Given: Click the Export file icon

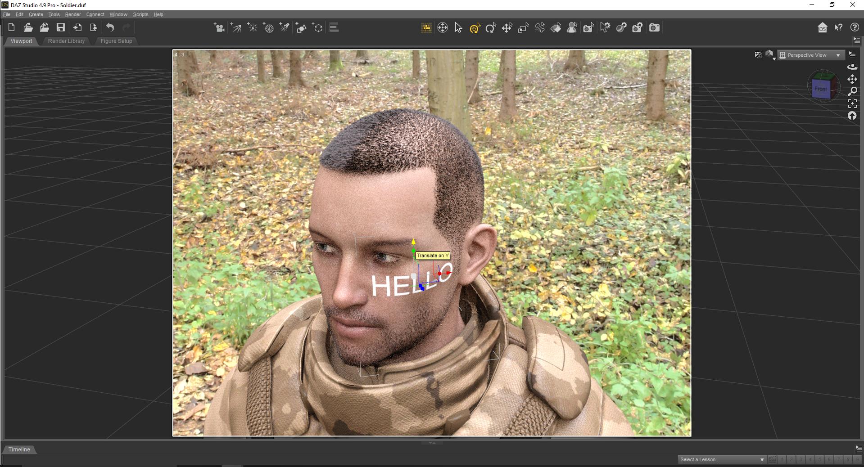Looking at the screenshot, I should point(94,27).
